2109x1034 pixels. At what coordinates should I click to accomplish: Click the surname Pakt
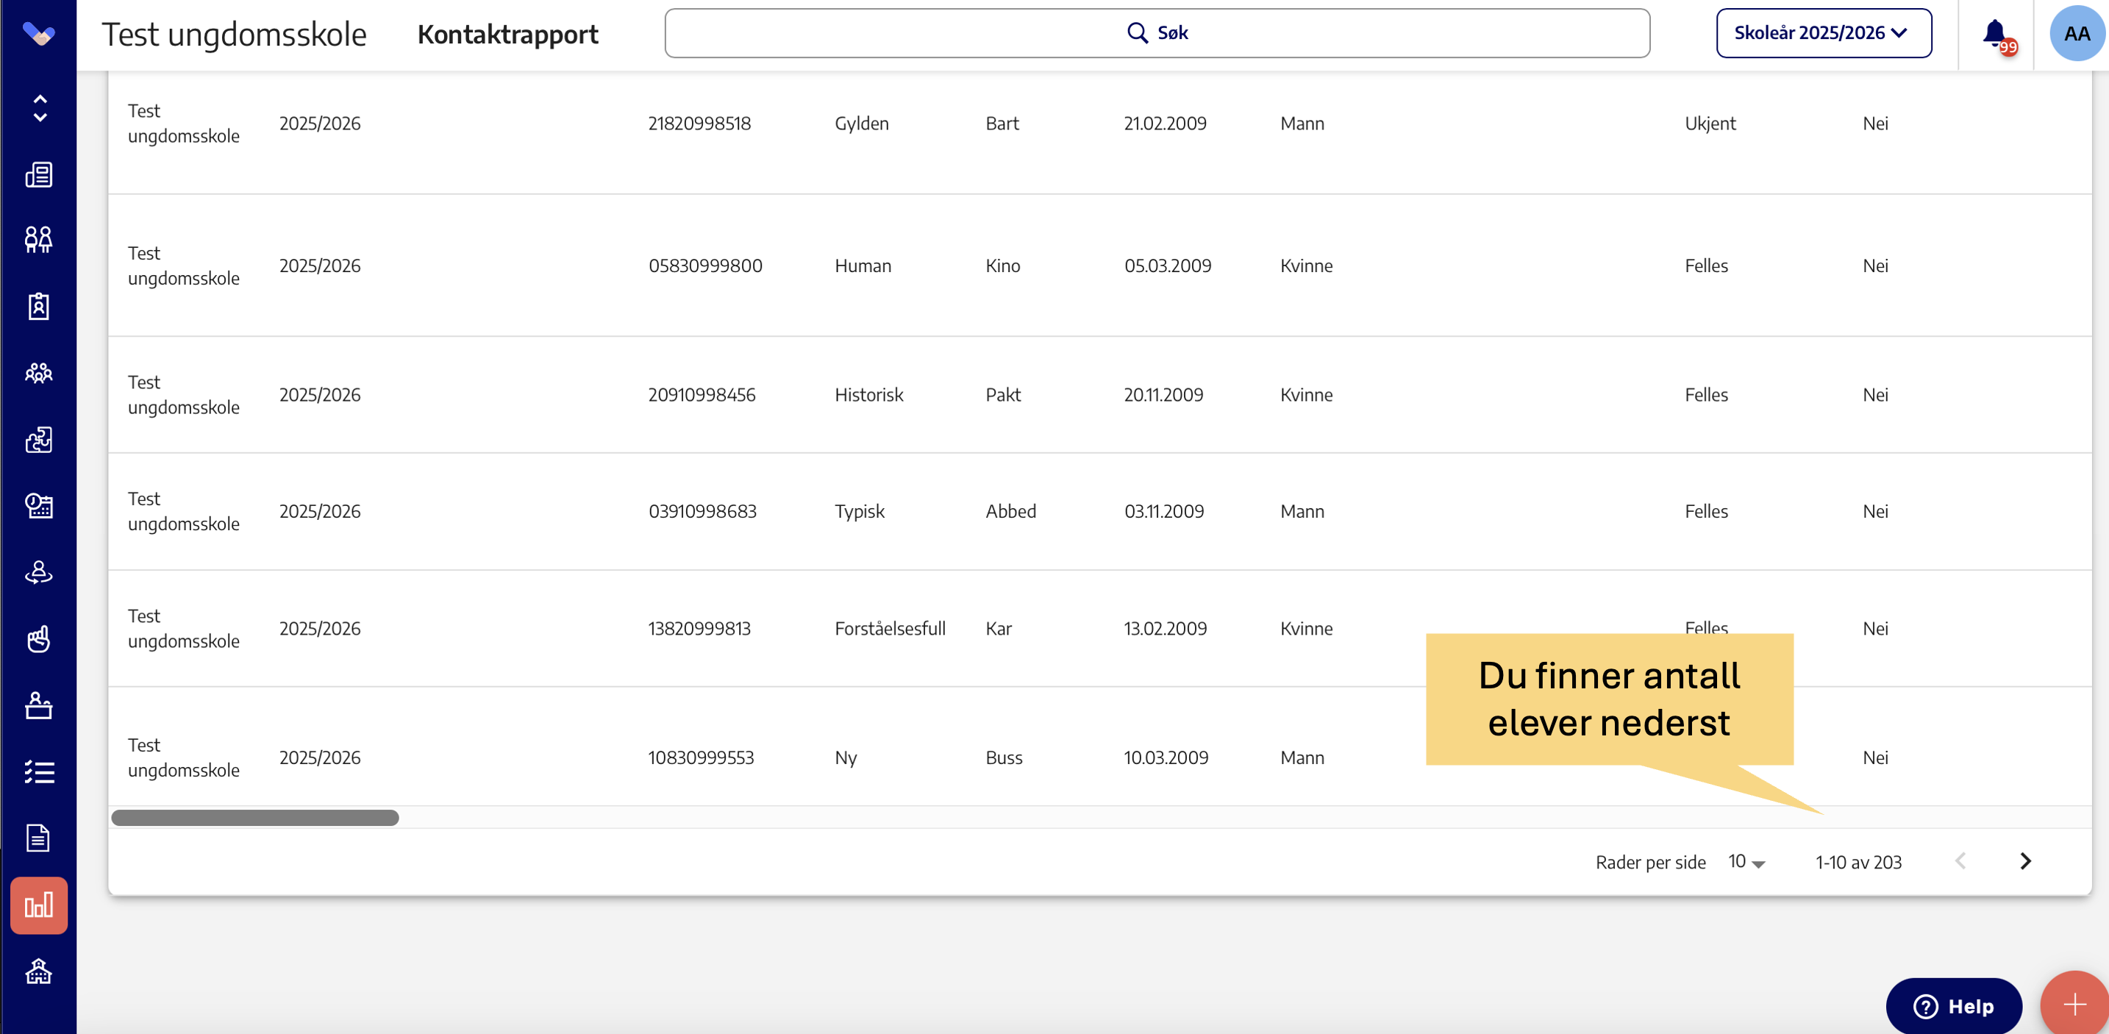pos(1003,396)
